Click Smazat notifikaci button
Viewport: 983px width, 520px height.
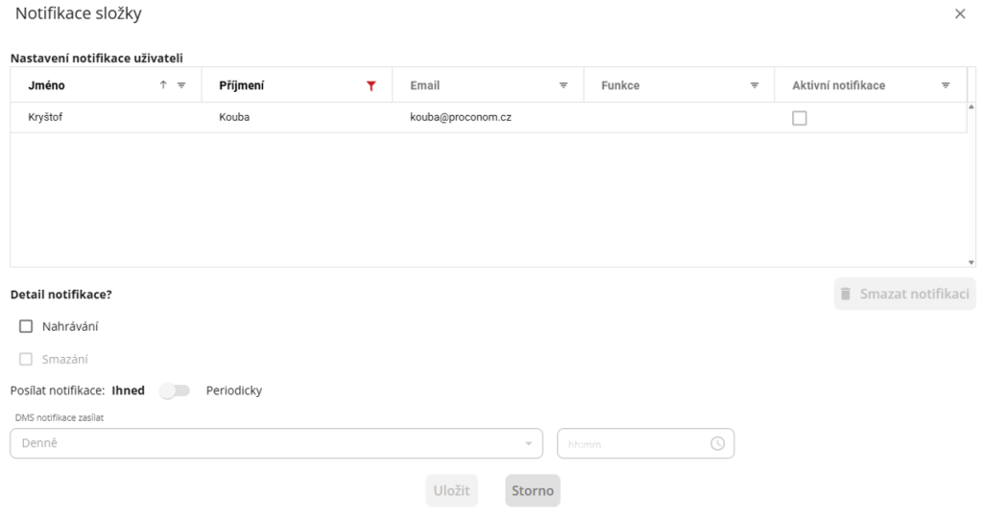(x=904, y=294)
